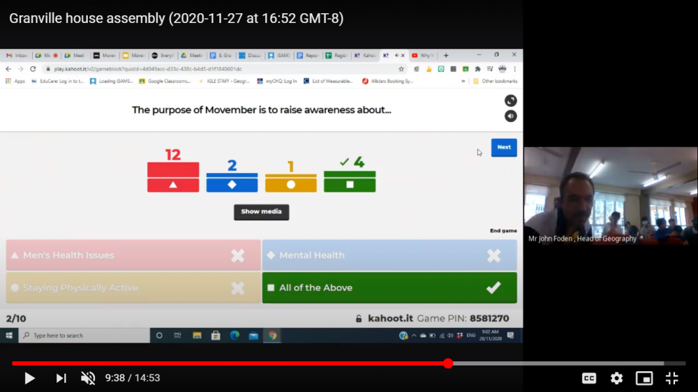This screenshot has width=698, height=392.
Task: Open the List of Measurable bookmark
Action: [x=328, y=81]
